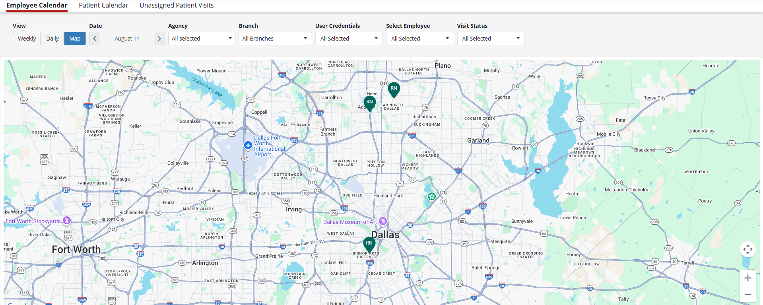This screenshot has width=763, height=305.
Task: Click the Fort Worth city label
Action: [76, 249]
